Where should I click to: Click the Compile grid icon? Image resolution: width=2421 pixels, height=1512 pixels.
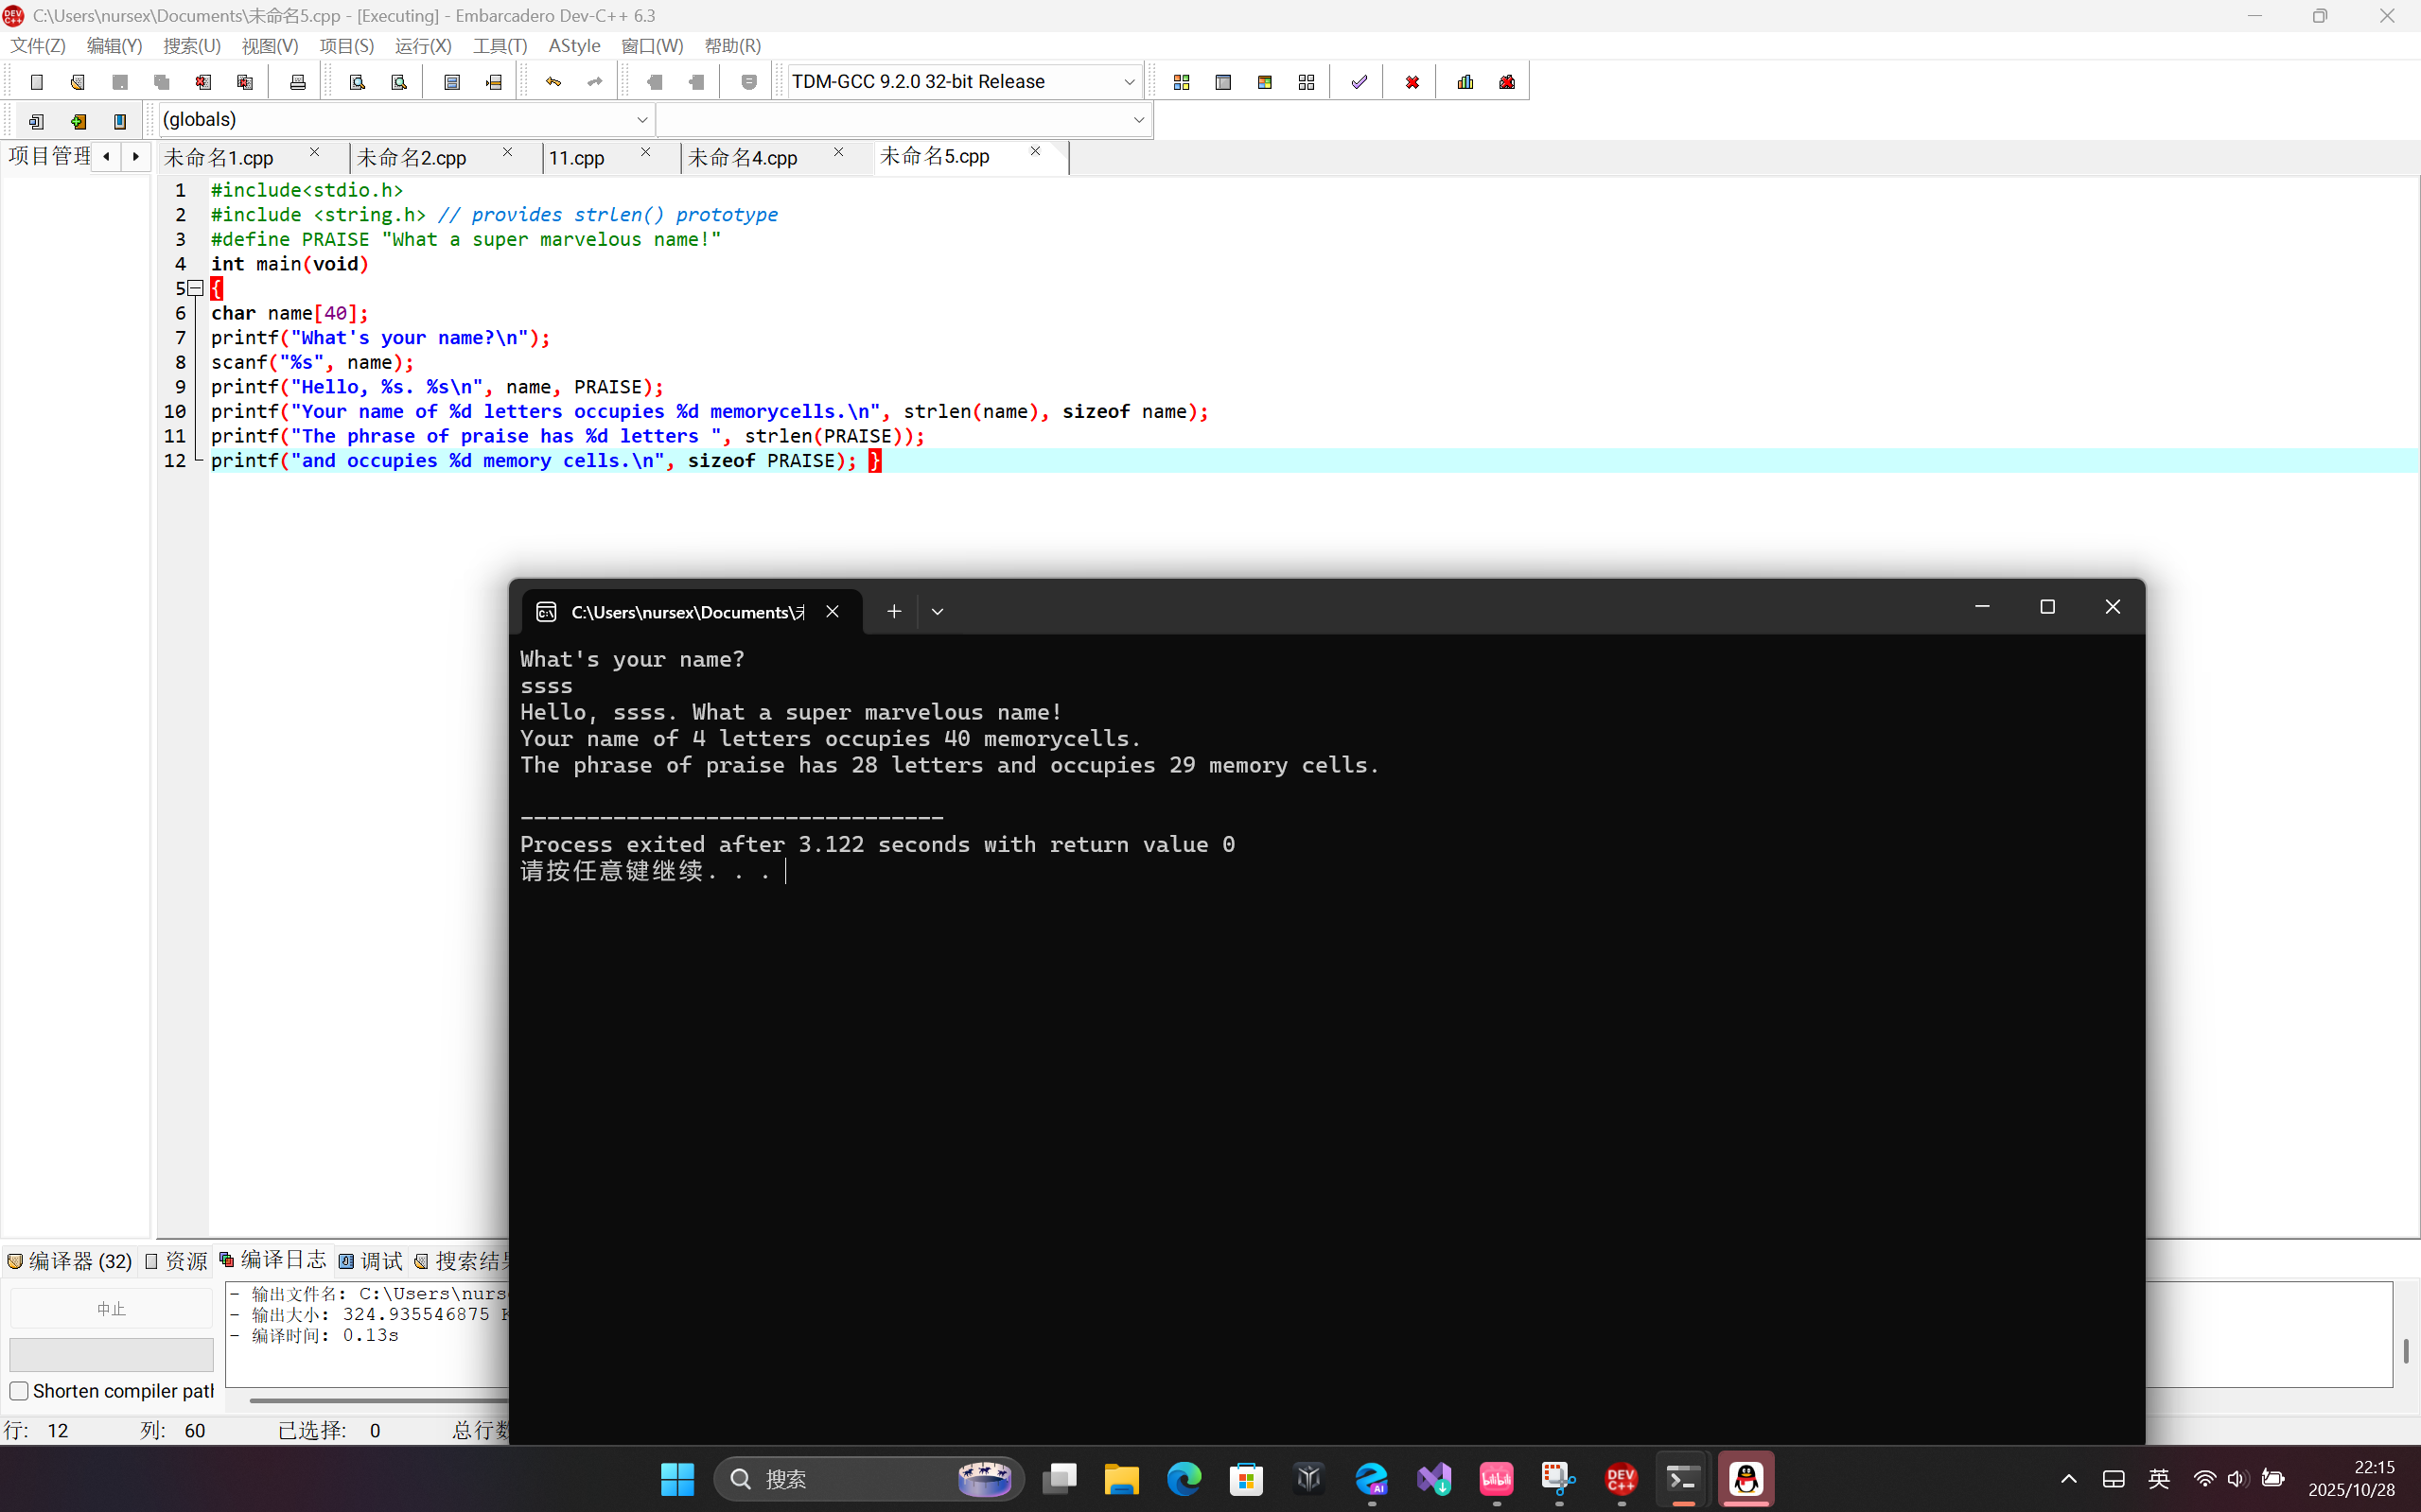pyautogui.click(x=1182, y=82)
